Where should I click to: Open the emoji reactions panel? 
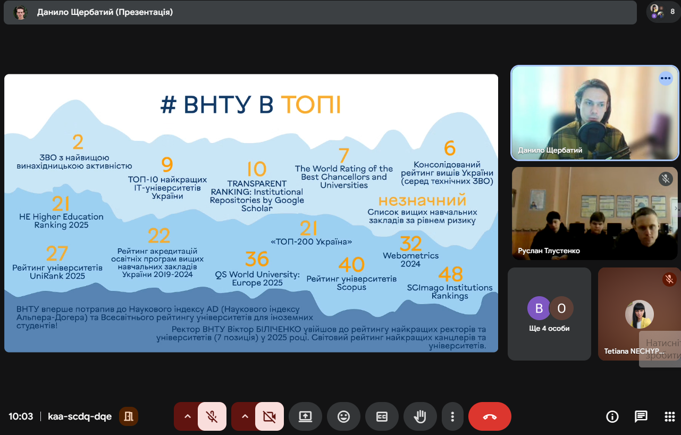point(343,416)
